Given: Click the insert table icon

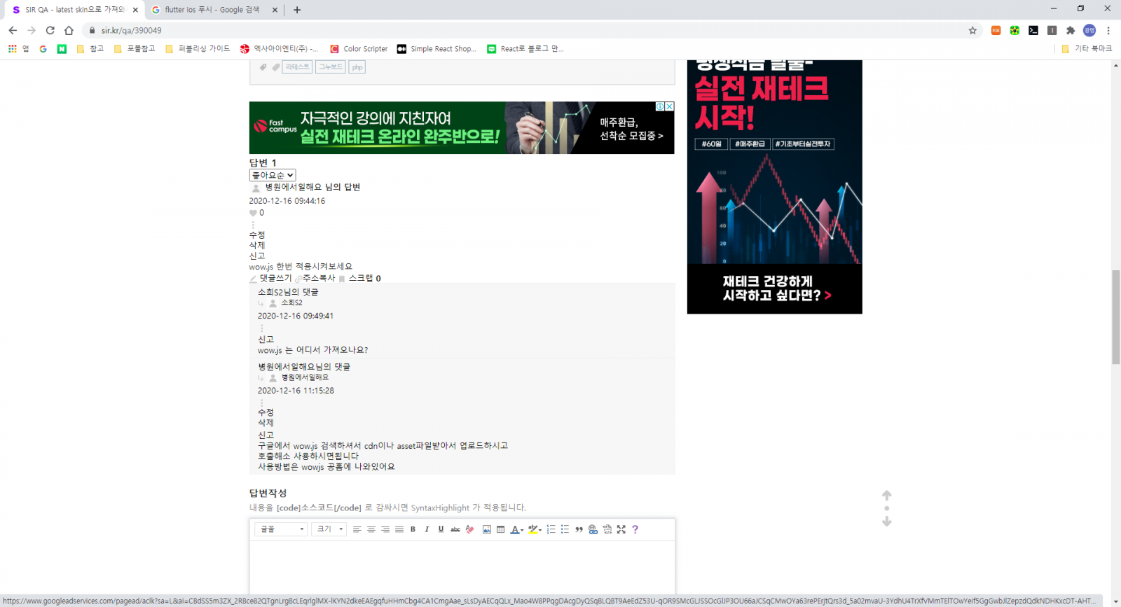Looking at the screenshot, I should pyautogui.click(x=501, y=529).
